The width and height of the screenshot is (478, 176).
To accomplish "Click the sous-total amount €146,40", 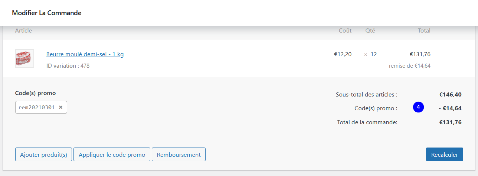I will (x=451, y=94).
